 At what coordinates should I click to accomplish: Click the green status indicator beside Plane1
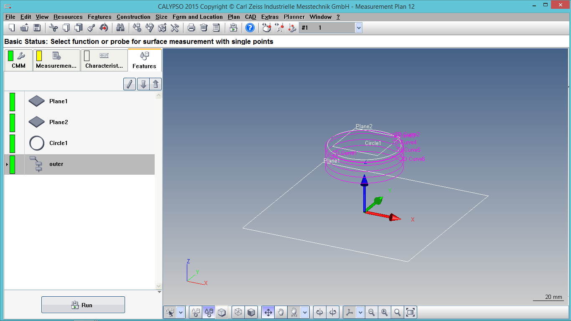tap(12, 102)
